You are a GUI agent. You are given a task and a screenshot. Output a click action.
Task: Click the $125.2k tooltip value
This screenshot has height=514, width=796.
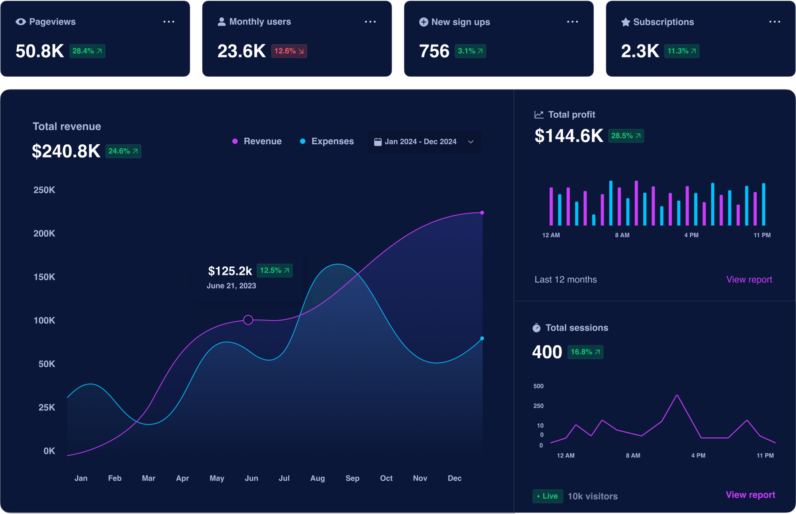(230, 271)
